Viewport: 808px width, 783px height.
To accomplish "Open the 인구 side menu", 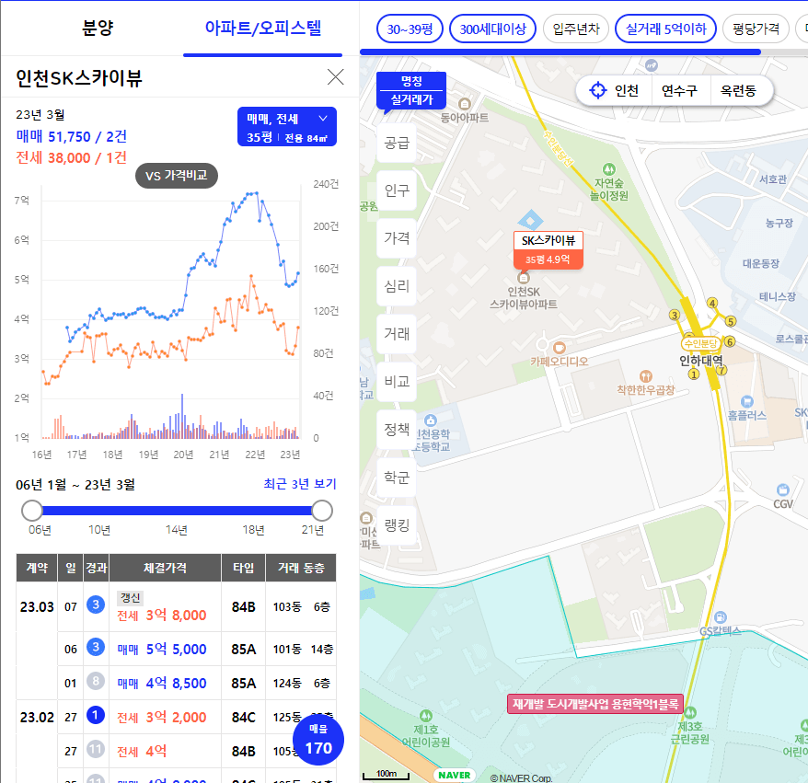I will click(x=397, y=190).
